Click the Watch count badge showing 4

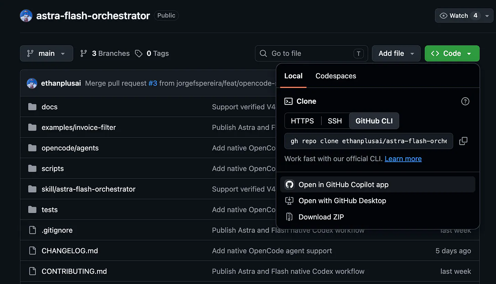(x=475, y=15)
